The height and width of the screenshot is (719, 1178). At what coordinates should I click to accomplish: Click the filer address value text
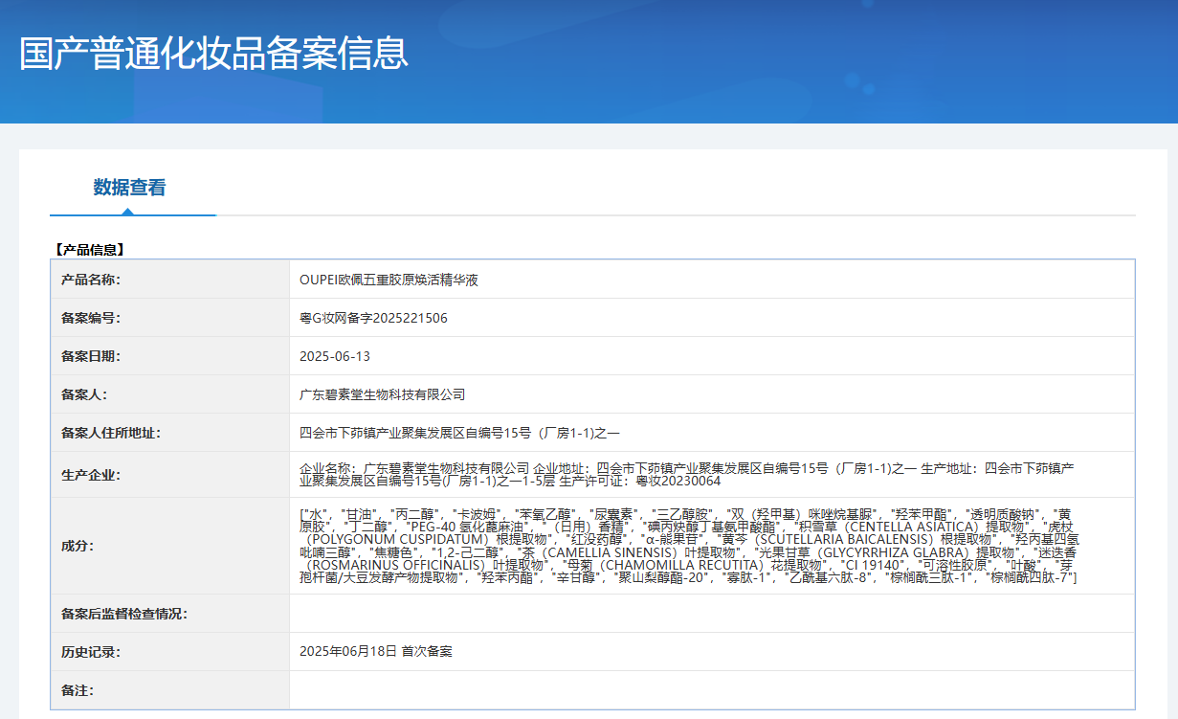pyautogui.click(x=459, y=433)
